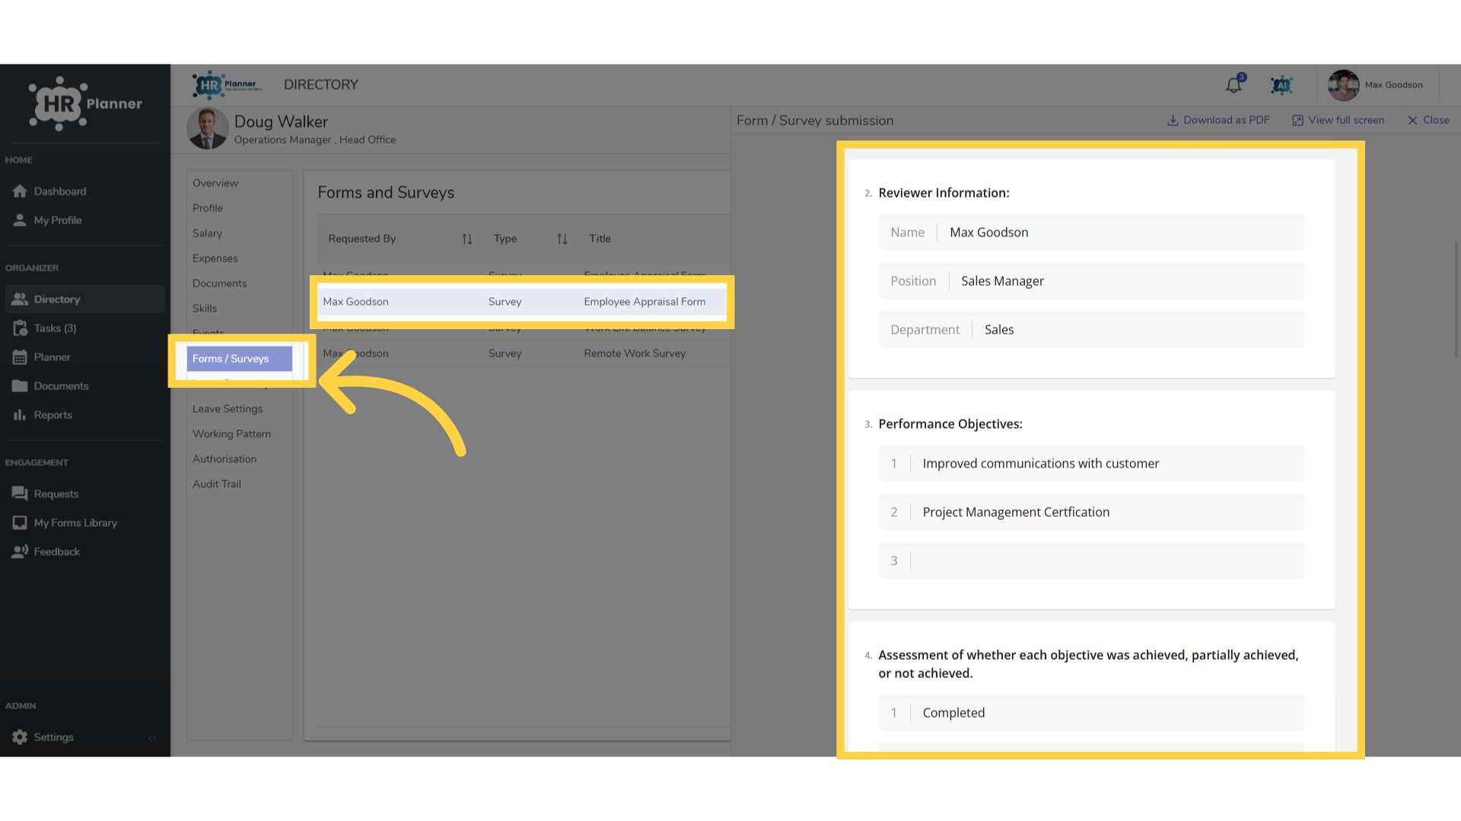Close the Form / Survey submission panel

[x=1428, y=120]
